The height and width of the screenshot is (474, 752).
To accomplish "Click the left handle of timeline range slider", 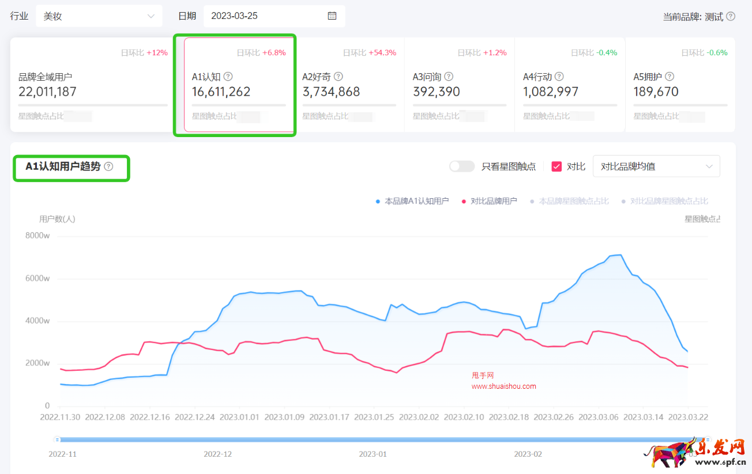I will tap(57, 439).
